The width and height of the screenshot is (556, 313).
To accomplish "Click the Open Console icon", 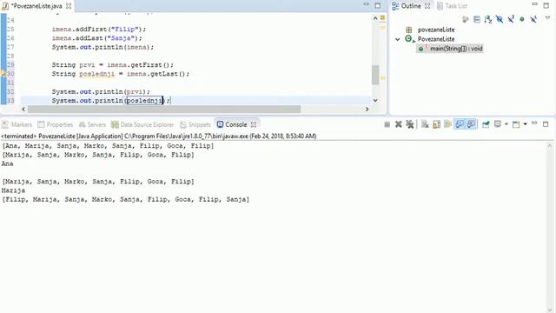I will 516,124.
